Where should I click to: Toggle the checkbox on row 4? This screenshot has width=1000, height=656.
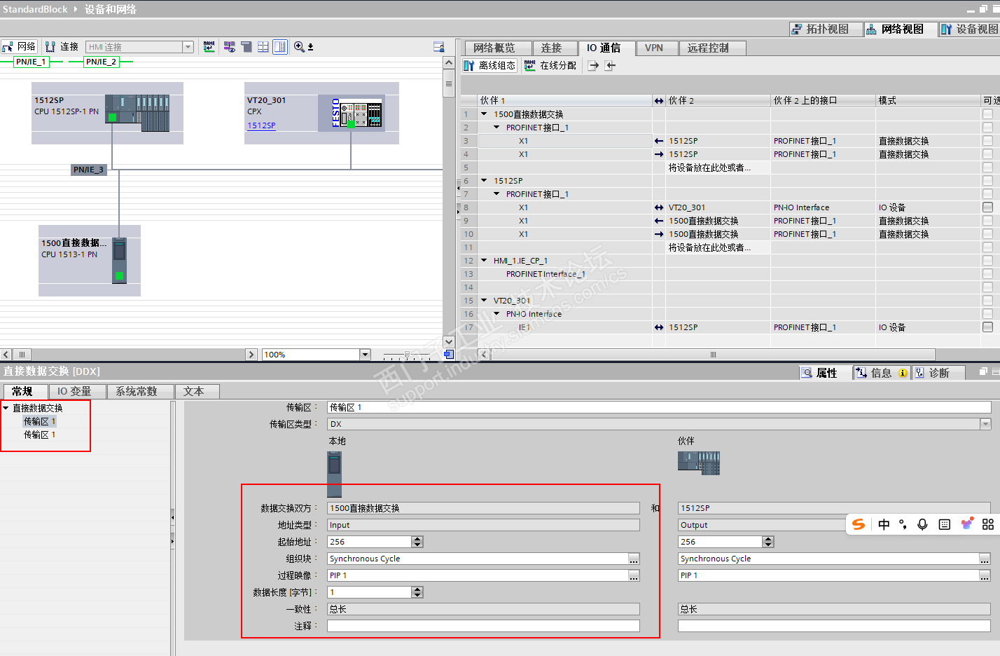987,153
